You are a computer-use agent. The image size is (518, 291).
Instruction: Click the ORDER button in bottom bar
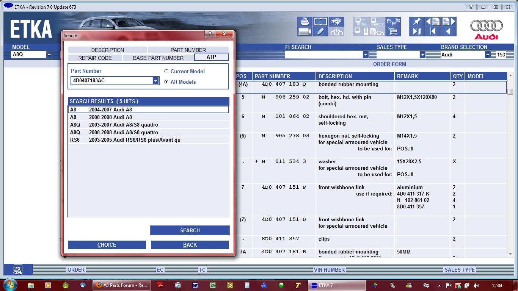76,270
